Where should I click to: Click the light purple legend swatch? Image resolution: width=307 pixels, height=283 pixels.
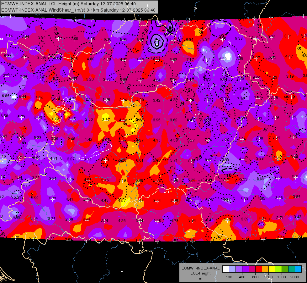239,269
